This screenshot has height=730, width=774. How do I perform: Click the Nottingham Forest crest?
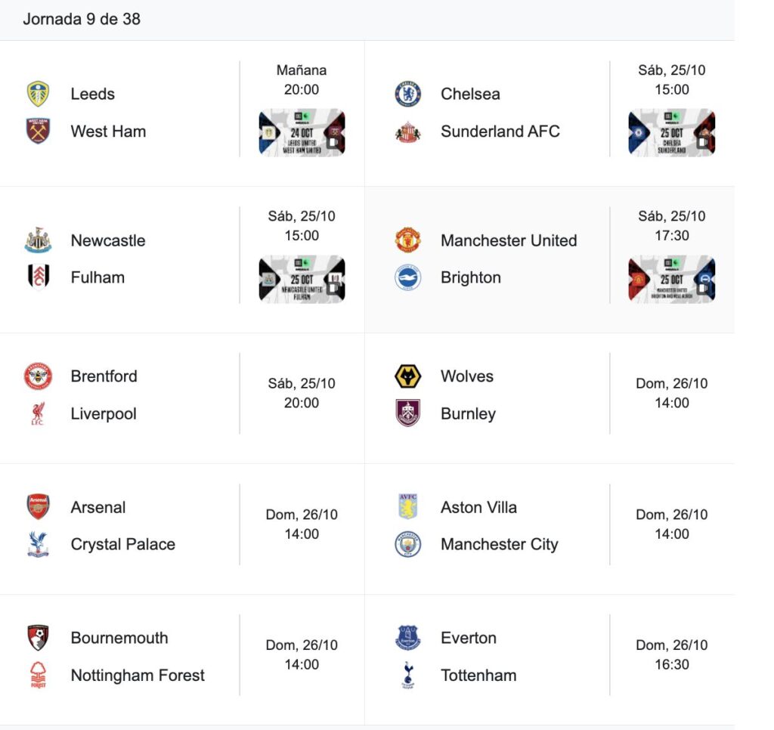pos(38,675)
